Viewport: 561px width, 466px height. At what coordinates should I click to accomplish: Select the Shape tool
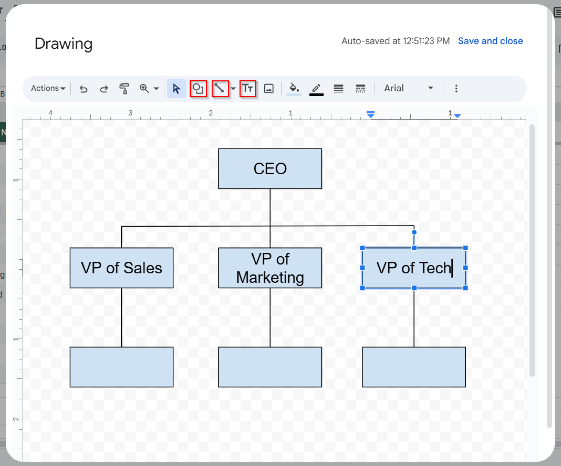(198, 88)
